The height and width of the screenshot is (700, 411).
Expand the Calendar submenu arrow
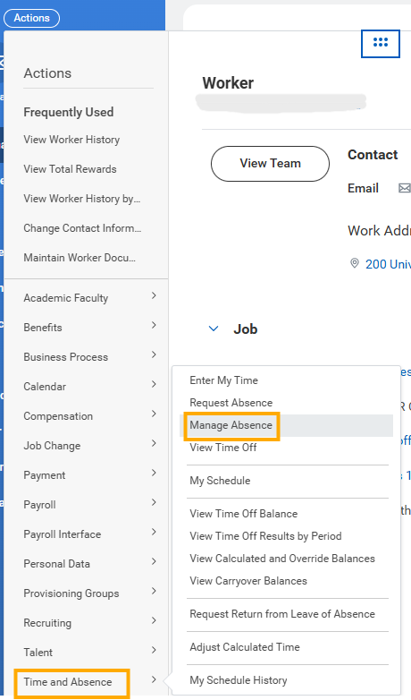[154, 384]
